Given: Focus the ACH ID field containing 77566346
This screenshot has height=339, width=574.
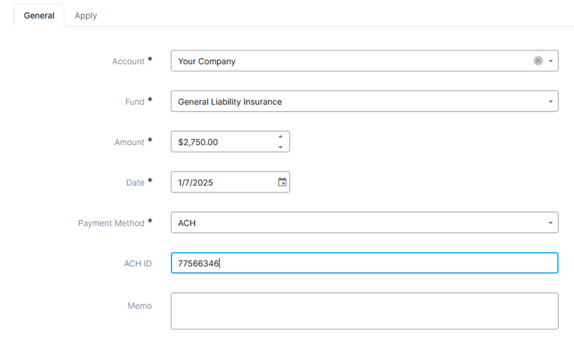Looking at the screenshot, I should pos(365,263).
